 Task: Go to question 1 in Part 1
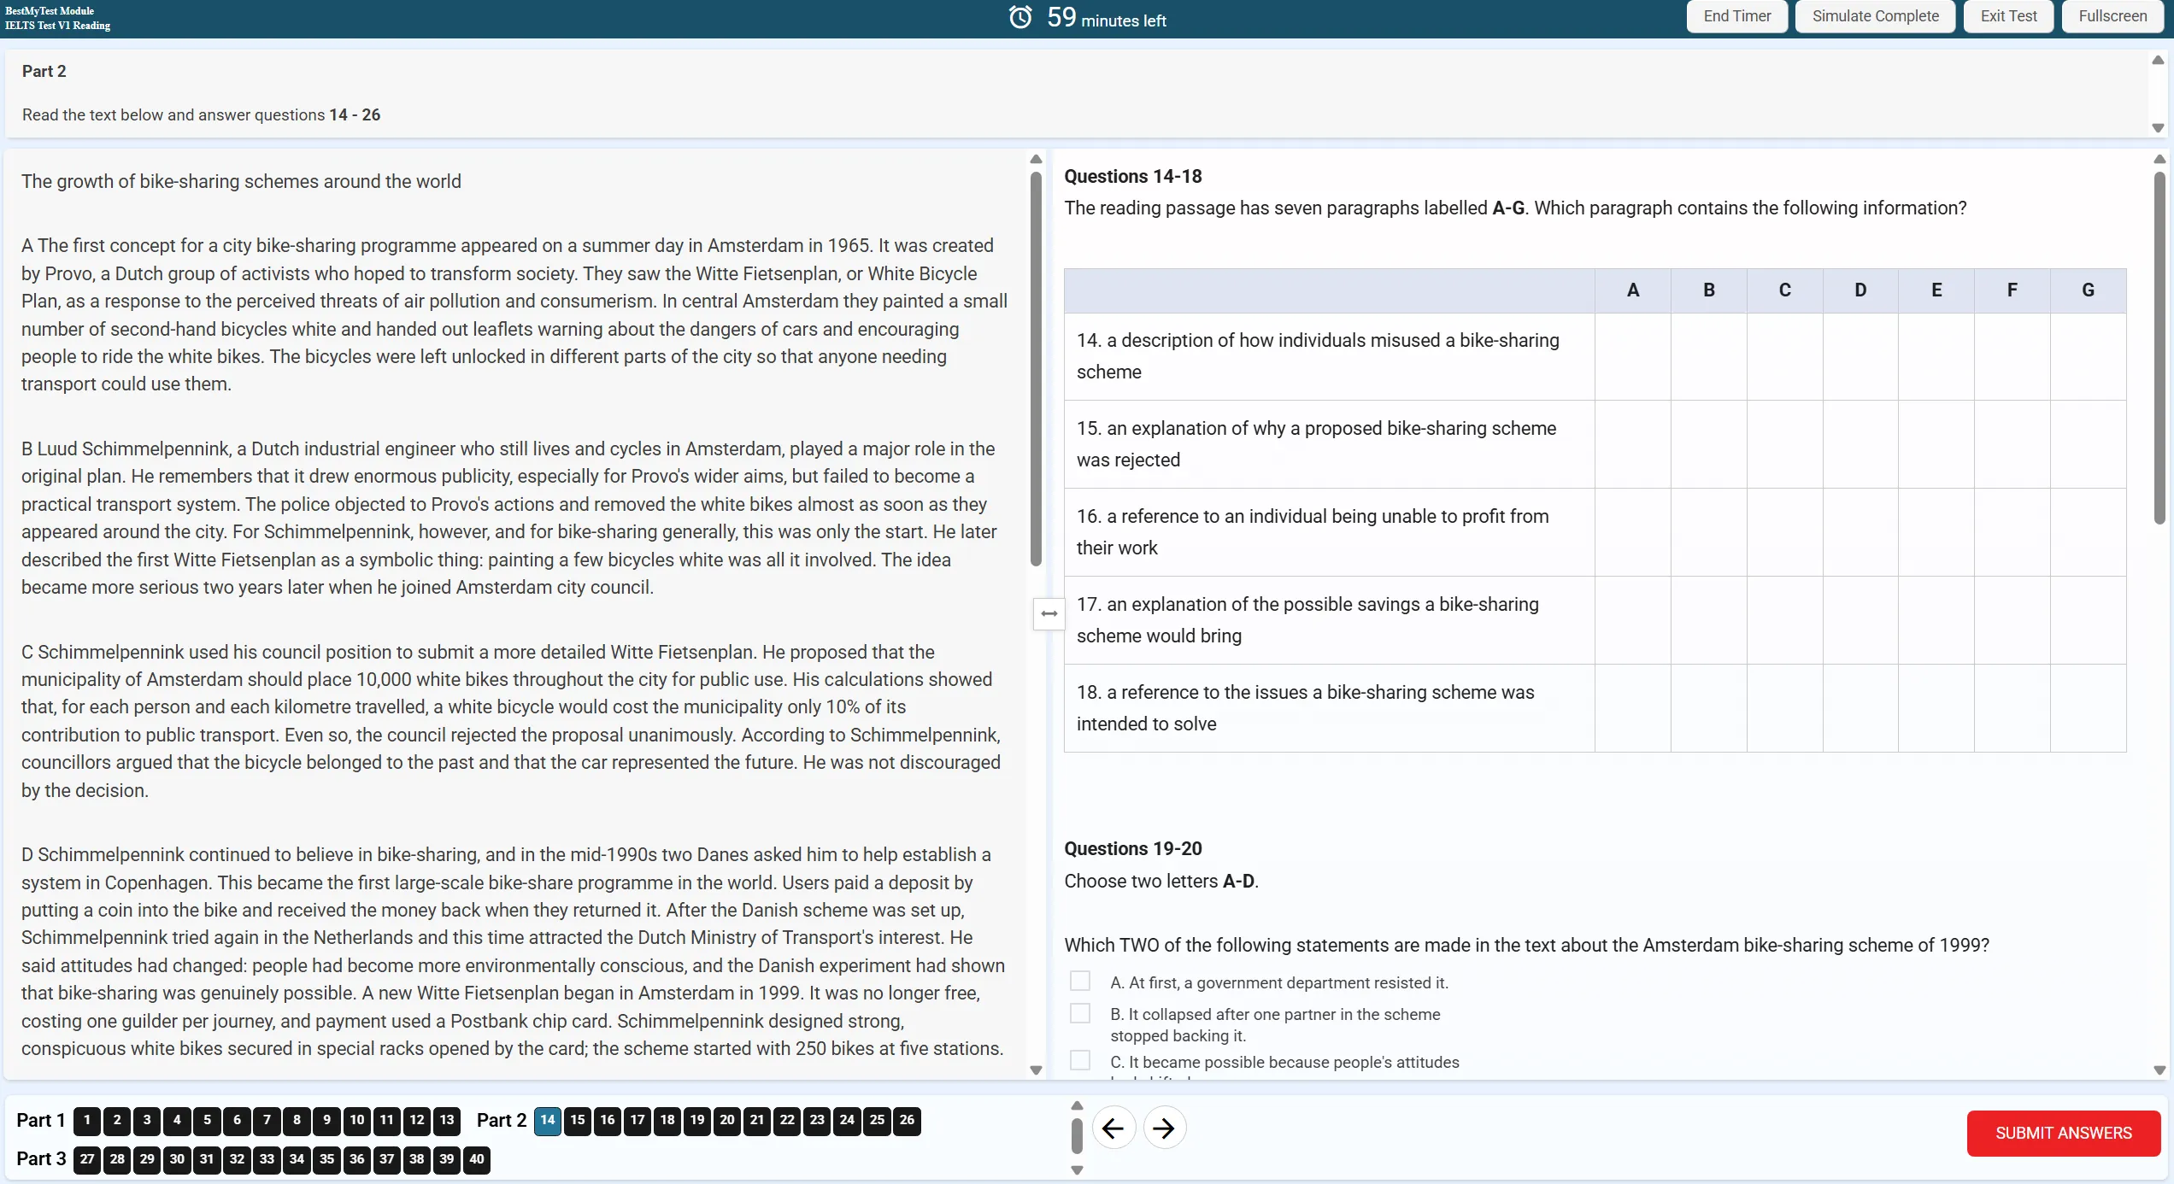pos(87,1120)
